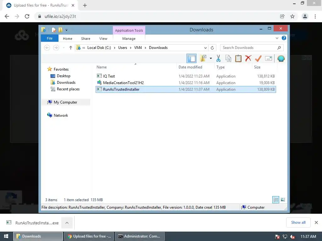Click the Search Downloads field
This screenshot has width=322, height=241.
[x=252, y=48]
